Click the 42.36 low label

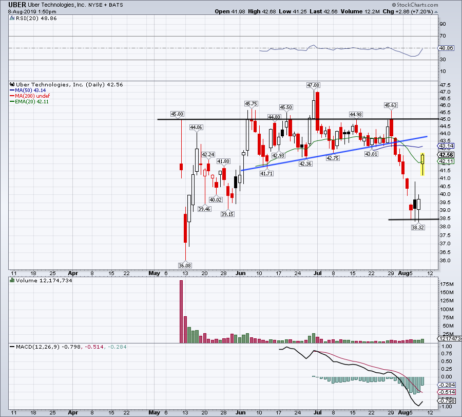[x=305, y=164]
